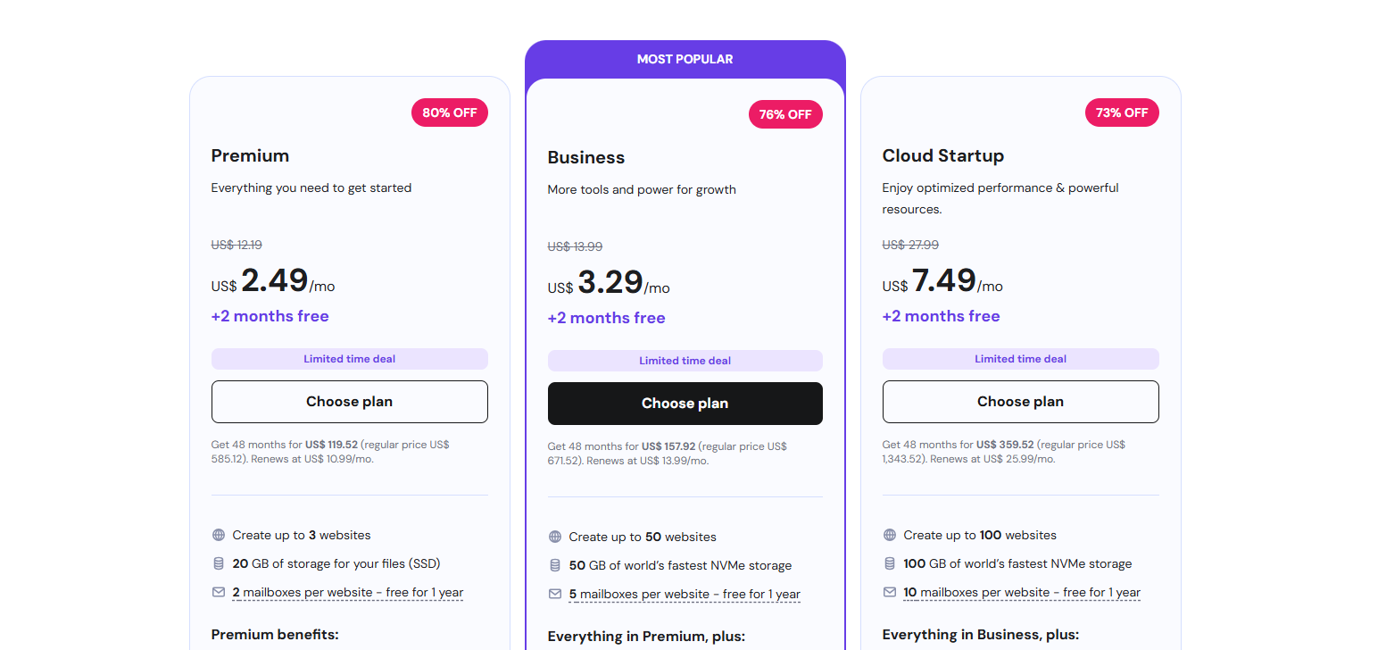Open 5 mailboxes per website details
This screenshot has height=650, width=1386.
click(x=685, y=594)
